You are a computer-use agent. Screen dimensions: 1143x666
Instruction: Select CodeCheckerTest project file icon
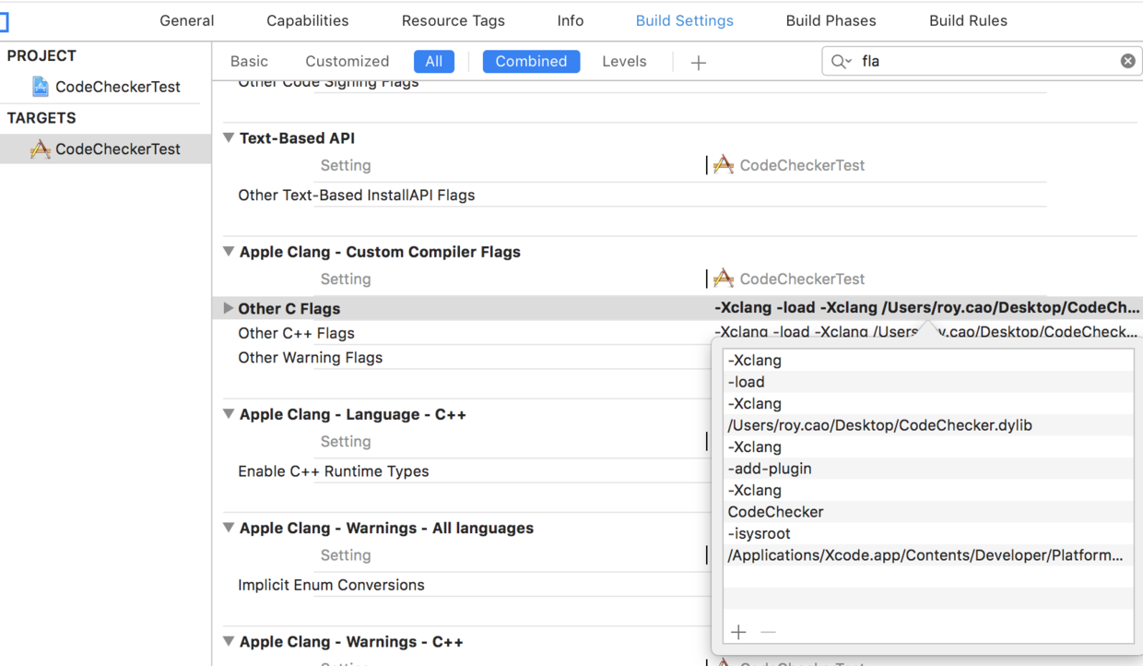(41, 87)
